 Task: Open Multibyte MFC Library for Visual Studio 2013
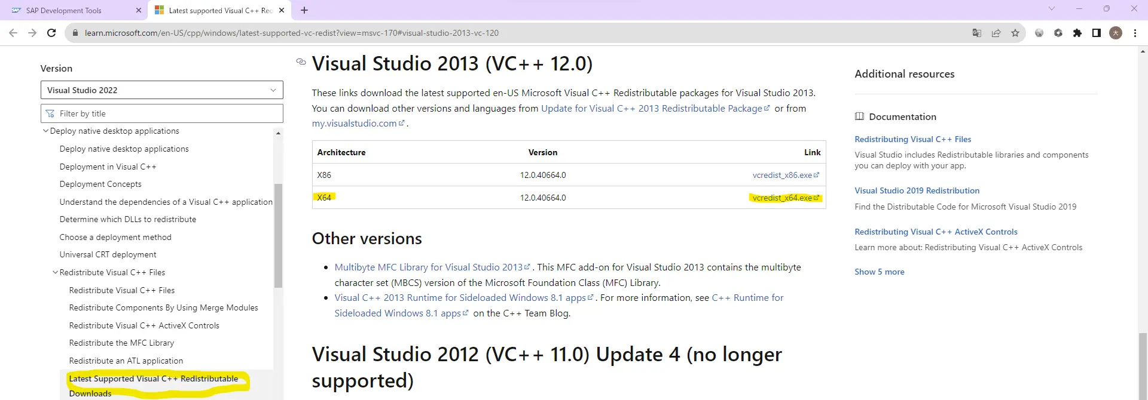coord(432,267)
